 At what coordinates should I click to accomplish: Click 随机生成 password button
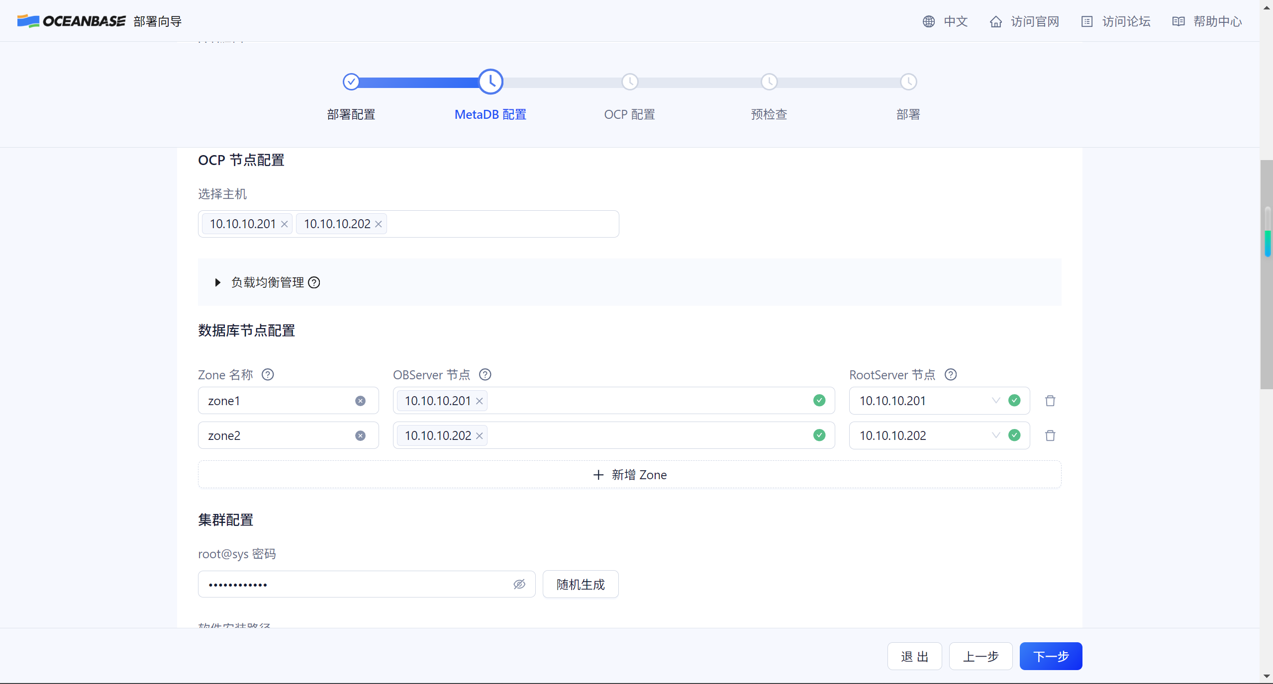pyautogui.click(x=580, y=584)
